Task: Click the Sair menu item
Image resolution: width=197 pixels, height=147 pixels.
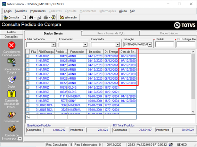Action: click(132, 11)
